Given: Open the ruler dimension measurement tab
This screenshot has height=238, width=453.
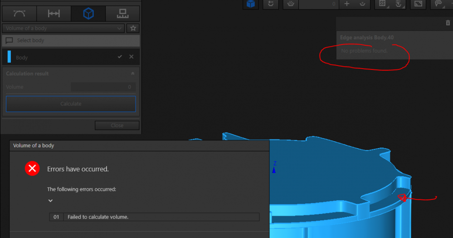Looking at the screenshot, I should (122, 14).
